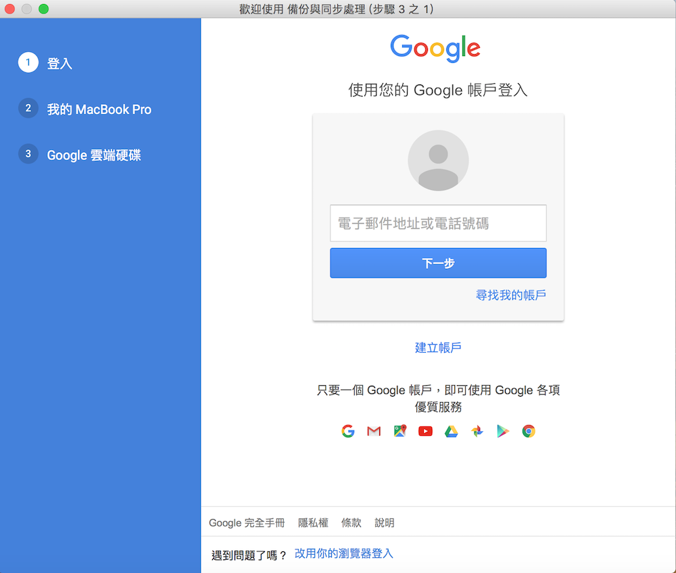Open the YouTube icon
This screenshot has width=676, height=573.
pyautogui.click(x=425, y=430)
